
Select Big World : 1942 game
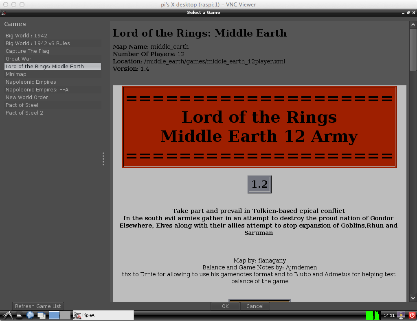coord(53,35)
